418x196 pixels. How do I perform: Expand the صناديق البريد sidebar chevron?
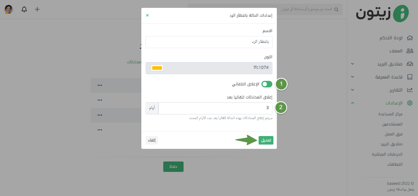(352, 64)
